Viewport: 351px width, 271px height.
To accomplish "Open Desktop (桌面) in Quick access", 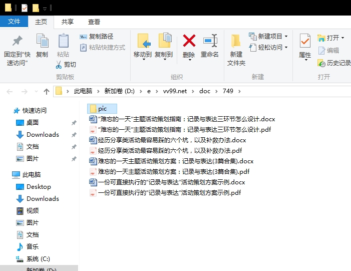I will click(28, 123).
